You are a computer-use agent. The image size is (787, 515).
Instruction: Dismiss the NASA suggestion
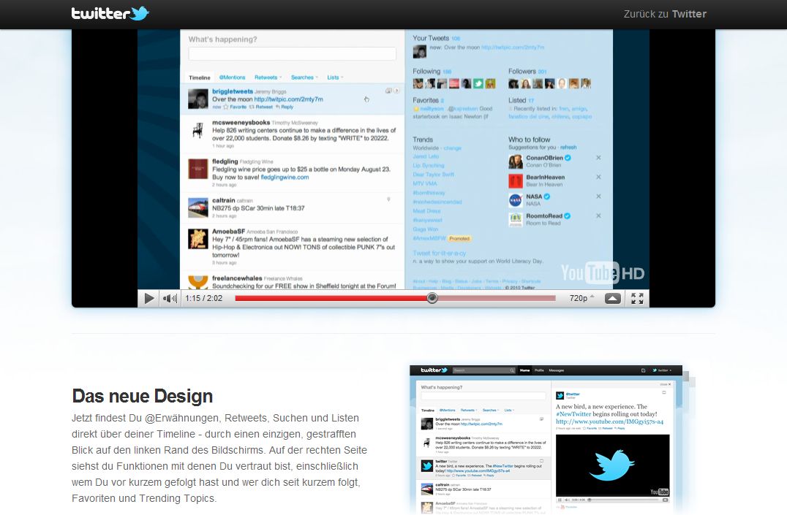click(598, 196)
